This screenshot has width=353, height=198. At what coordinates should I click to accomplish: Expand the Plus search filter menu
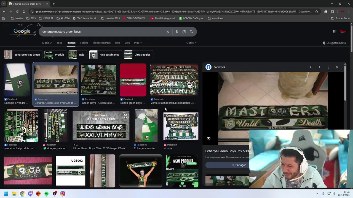point(138,43)
